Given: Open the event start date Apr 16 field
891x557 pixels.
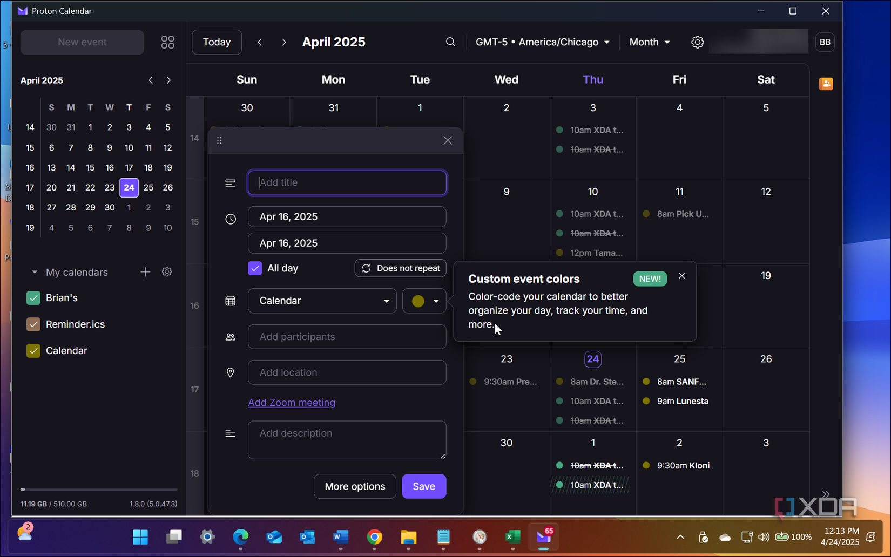Looking at the screenshot, I should tap(347, 217).
